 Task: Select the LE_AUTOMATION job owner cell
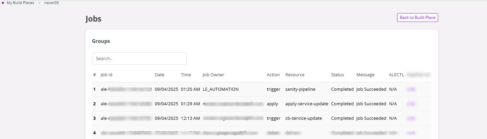220,89
